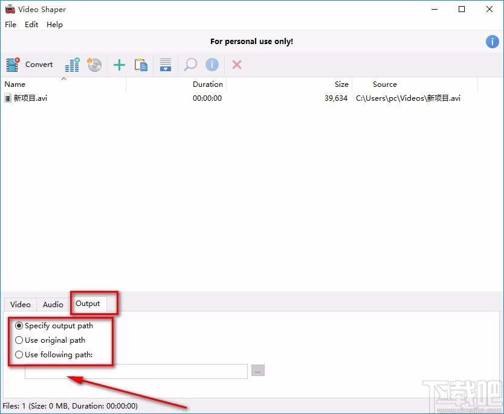Sort by Duration column header

(176, 84)
